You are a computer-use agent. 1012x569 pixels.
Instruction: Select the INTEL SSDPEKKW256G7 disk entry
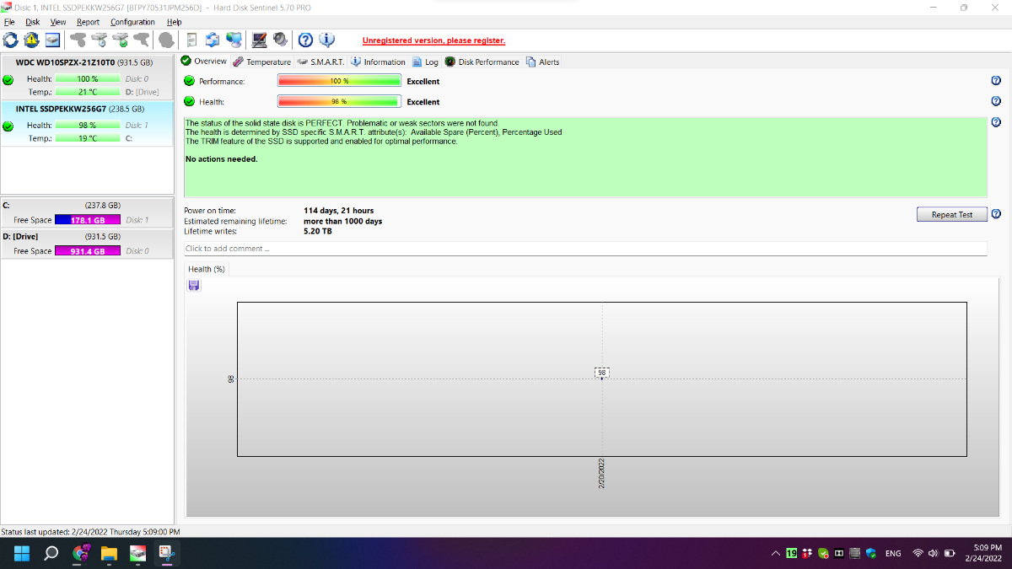tap(87, 124)
